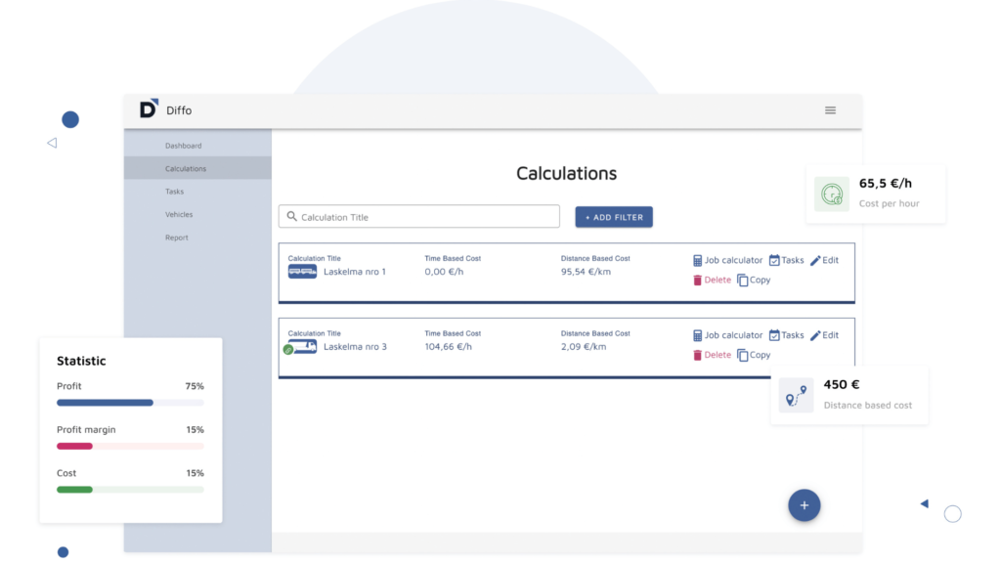
Task: Edit the Laskelma nro 1 calculation
Action: 824,260
